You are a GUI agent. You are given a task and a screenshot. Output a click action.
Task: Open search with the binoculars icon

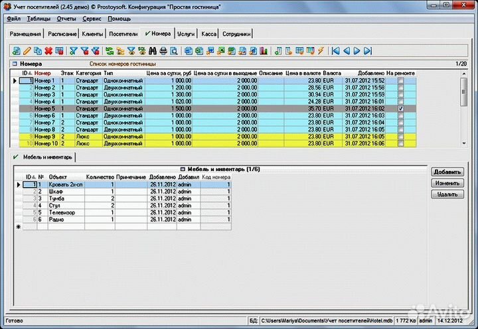pos(153,50)
